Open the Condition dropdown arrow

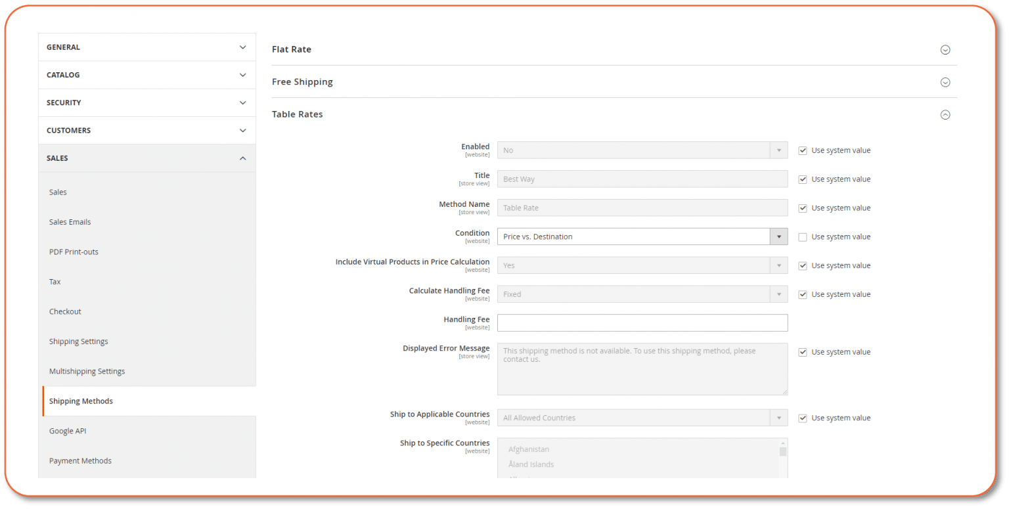pyautogui.click(x=779, y=236)
